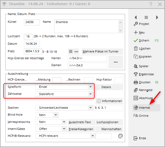Screen dimensions: 165x147
Task: Open the Stechen dropdown list
Action: (x=90, y=108)
